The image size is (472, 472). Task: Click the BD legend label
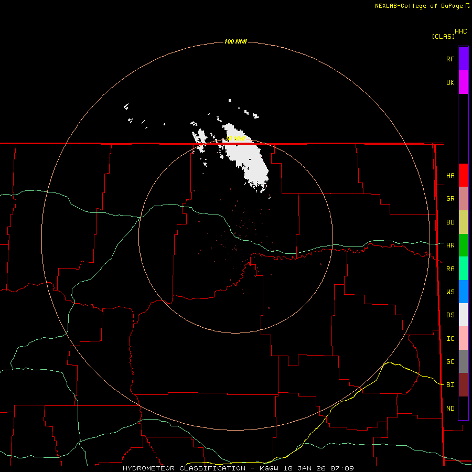click(450, 222)
